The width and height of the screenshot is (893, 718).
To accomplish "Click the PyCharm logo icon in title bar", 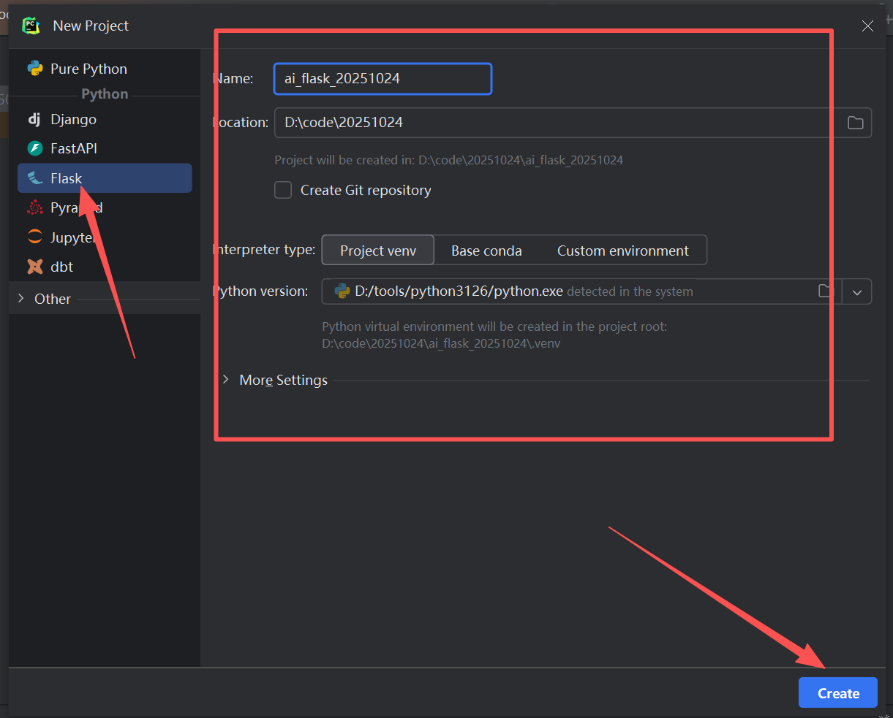I will click(x=31, y=26).
